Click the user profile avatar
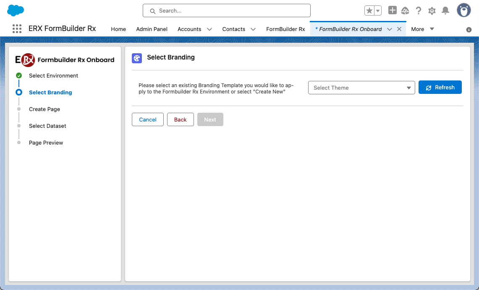Viewport: 479px width, 290px height. [x=463, y=10]
